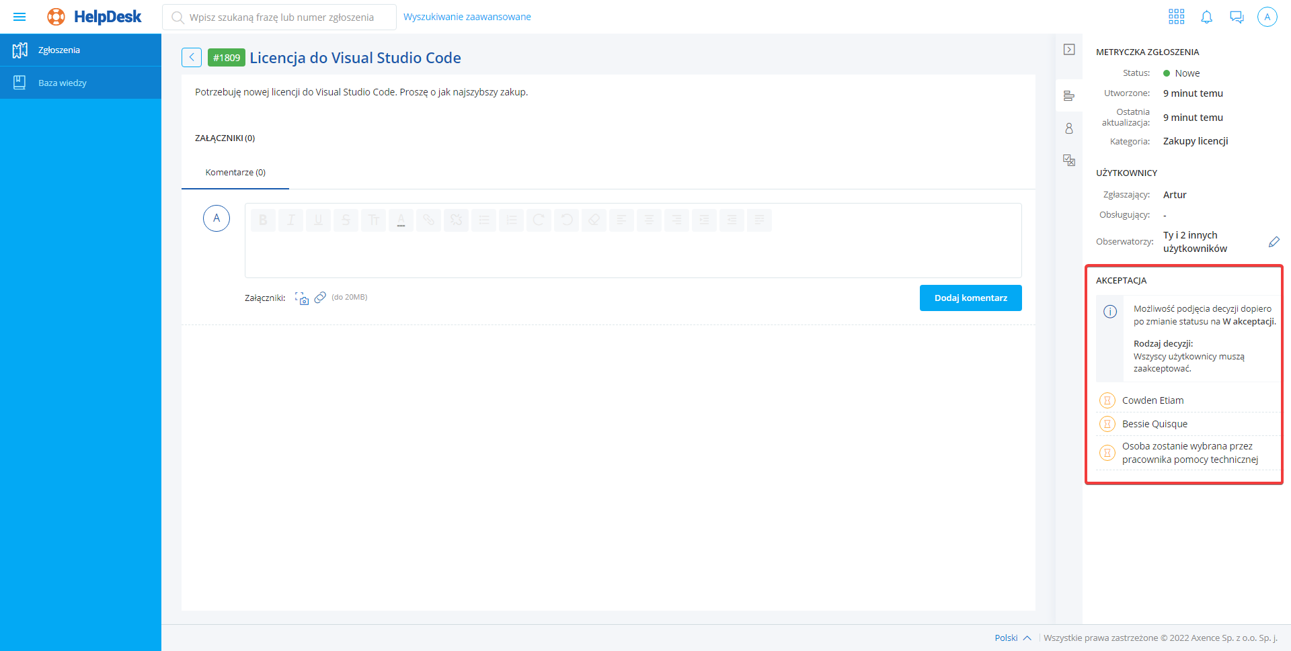Click the back arrow button beside ticket number
The image size is (1291, 651).
click(192, 58)
